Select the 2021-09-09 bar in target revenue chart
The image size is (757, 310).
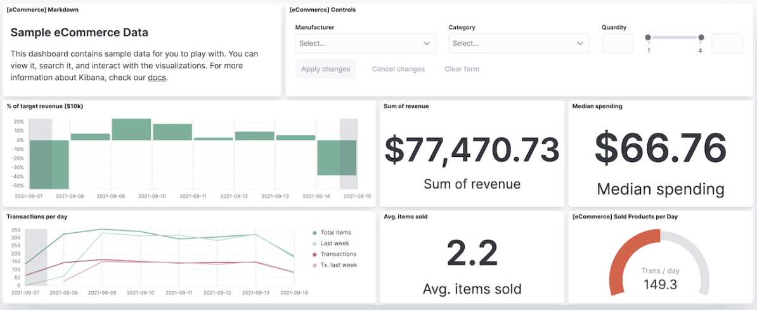pyautogui.click(x=131, y=129)
